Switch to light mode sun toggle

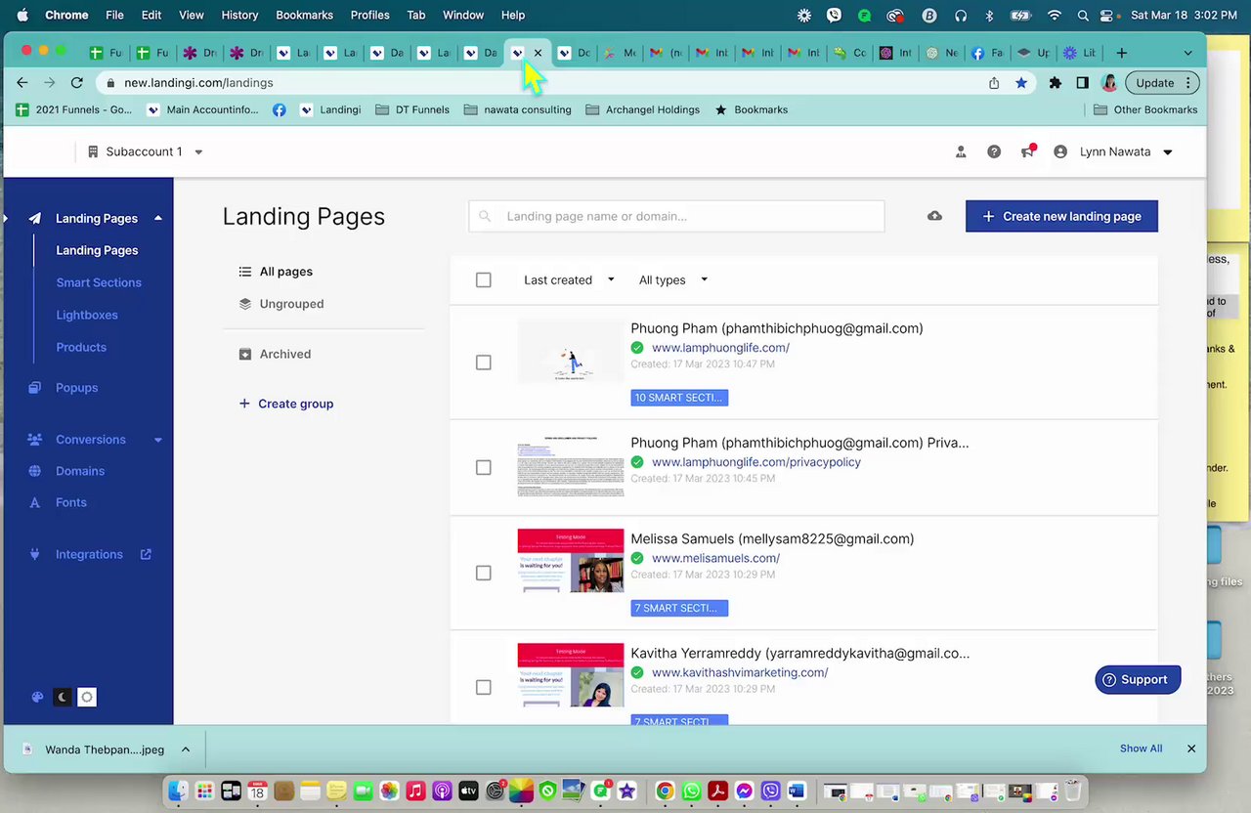coord(87,697)
